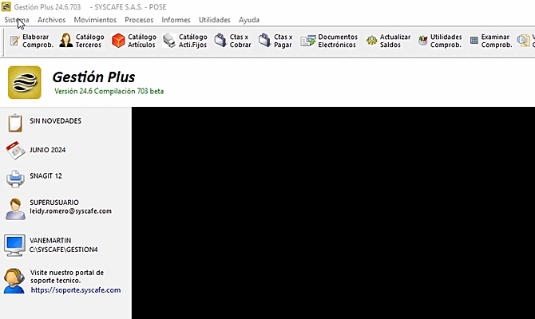
Task: Click the leidy.romero@syscafe.com email text
Action: (70, 211)
